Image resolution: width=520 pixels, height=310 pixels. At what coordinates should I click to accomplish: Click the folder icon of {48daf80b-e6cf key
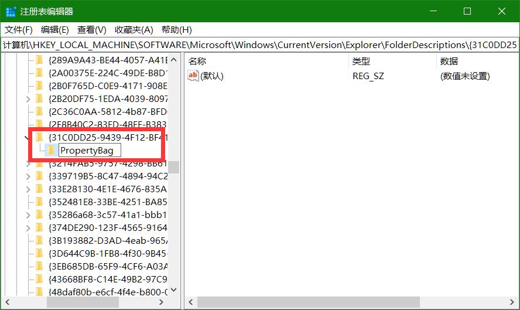pos(39,291)
